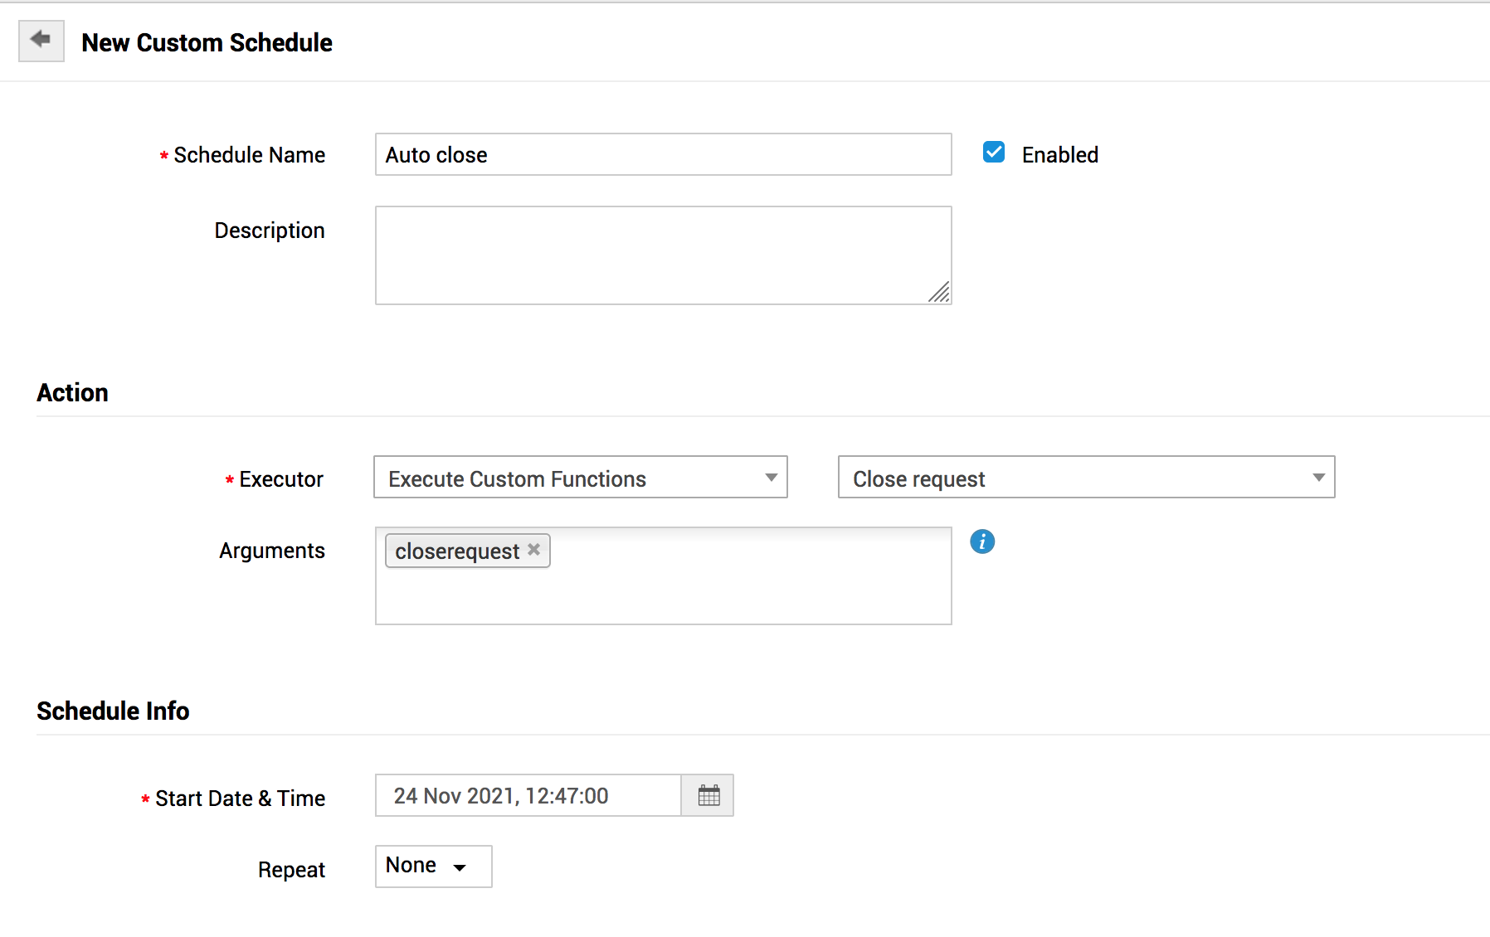Toggle the Enabled checkbox
1490x937 pixels.
click(994, 153)
